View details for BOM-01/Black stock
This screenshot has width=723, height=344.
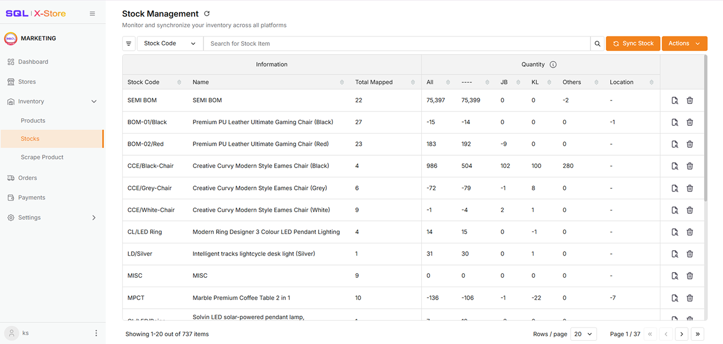tap(675, 122)
